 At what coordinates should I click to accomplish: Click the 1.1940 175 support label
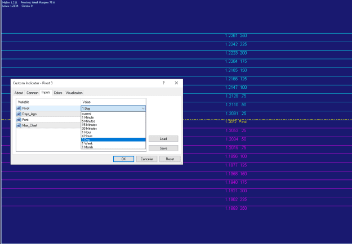pos(236,182)
